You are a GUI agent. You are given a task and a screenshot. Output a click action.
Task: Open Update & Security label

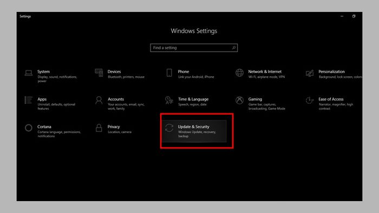click(194, 127)
